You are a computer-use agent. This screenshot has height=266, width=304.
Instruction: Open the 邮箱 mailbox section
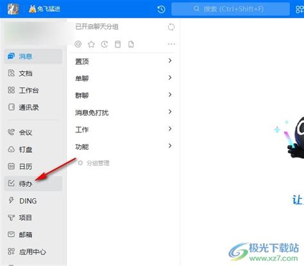tap(33, 235)
